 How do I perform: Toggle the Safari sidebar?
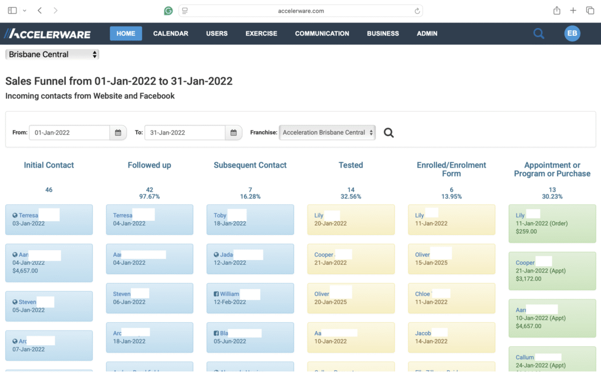click(x=12, y=11)
